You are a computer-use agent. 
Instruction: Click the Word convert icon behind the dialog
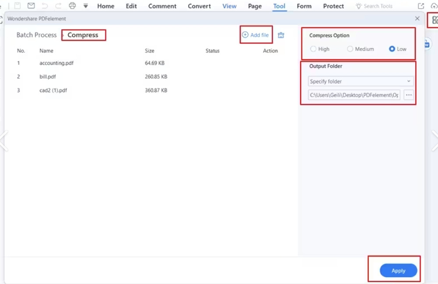(x=427, y=44)
